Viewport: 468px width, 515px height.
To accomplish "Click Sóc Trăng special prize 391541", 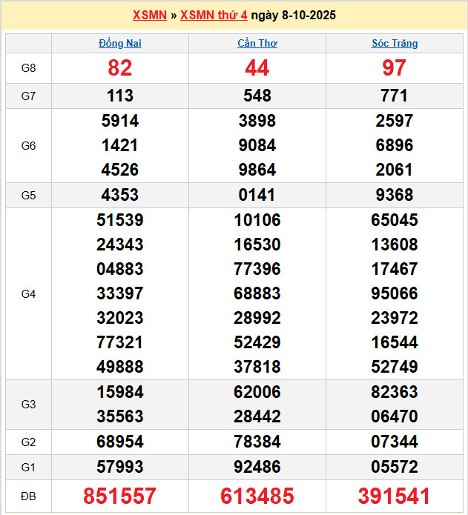I will pyautogui.click(x=394, y=496).
